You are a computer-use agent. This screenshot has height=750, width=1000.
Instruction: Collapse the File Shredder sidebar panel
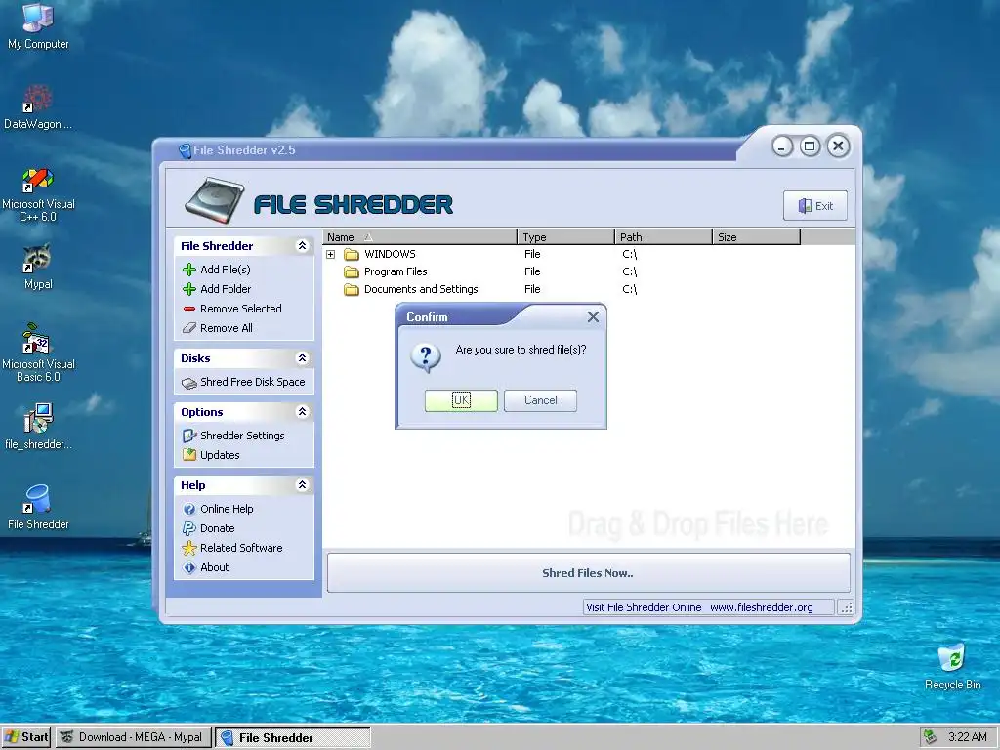303,245
